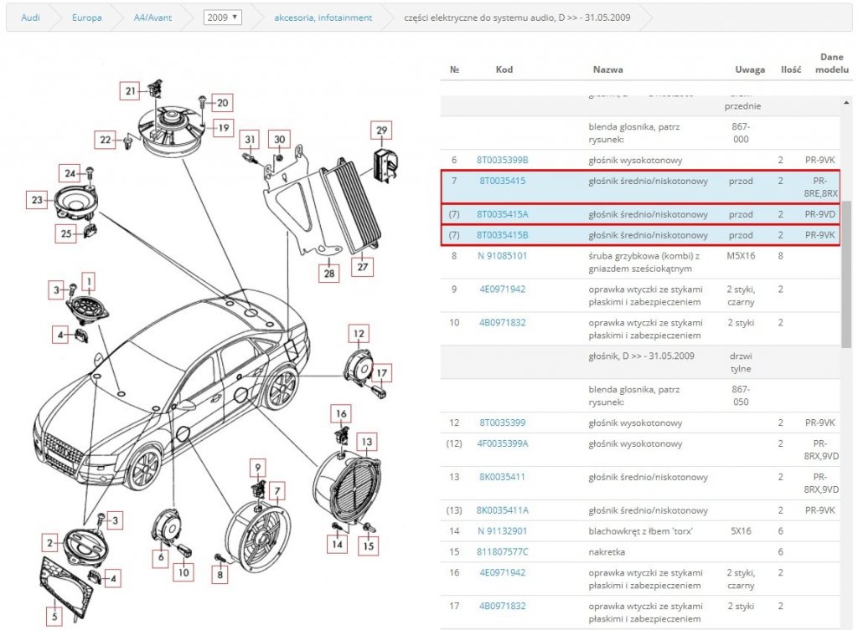This screenshot has width=858, height=630.
Task: Select diagram callout number 16
Action: click(341, 413)
